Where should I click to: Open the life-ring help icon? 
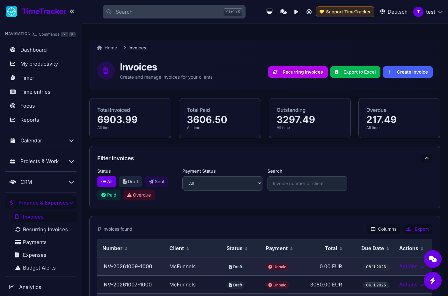point(309,12)
